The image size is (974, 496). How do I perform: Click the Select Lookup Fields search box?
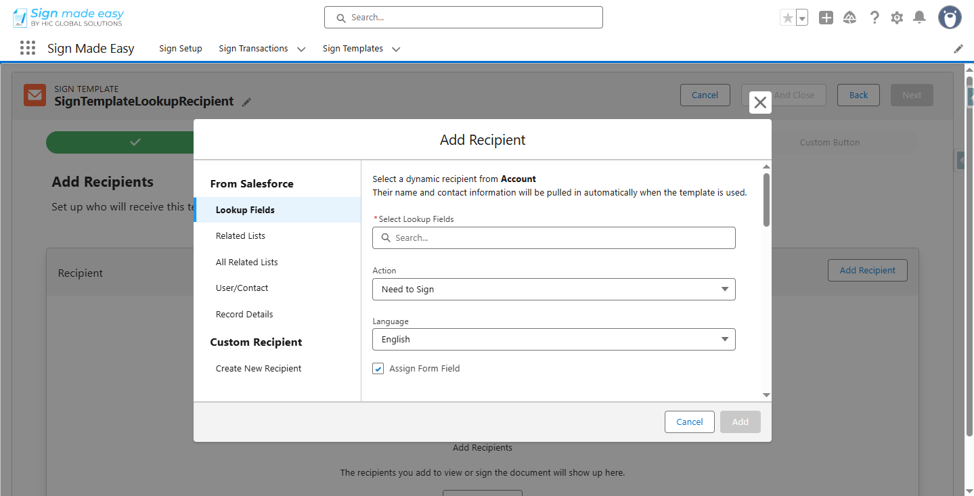[x=554, y=238]
